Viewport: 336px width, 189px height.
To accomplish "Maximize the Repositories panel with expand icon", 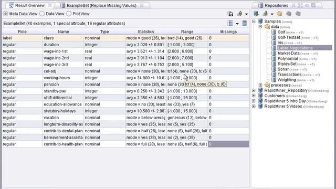I will coord(300,5).
